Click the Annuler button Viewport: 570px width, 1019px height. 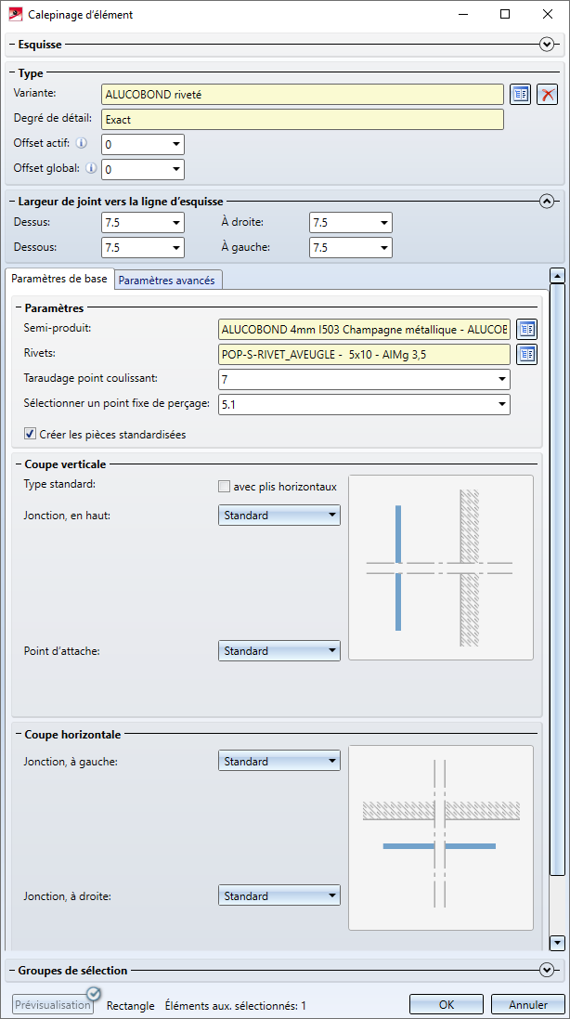click(x=528, y=1005)
